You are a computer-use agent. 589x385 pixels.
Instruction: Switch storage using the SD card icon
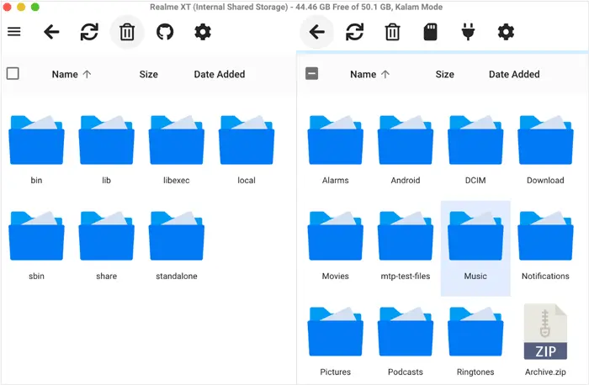pos(430,32)
